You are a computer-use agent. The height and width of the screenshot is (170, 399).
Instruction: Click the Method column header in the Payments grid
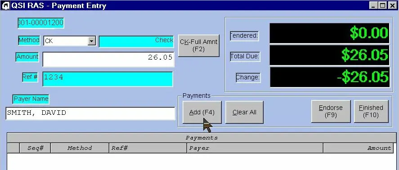click(x=80, y=148)
